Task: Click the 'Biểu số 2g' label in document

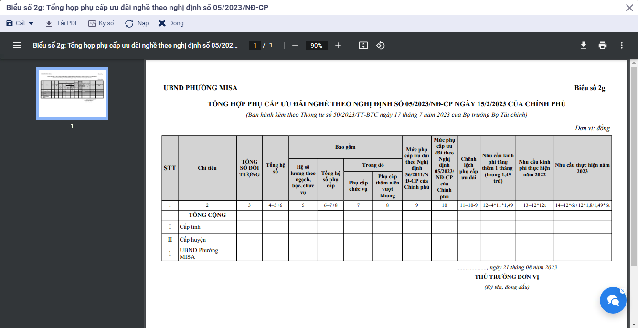Action: click(x=590, y=88)
